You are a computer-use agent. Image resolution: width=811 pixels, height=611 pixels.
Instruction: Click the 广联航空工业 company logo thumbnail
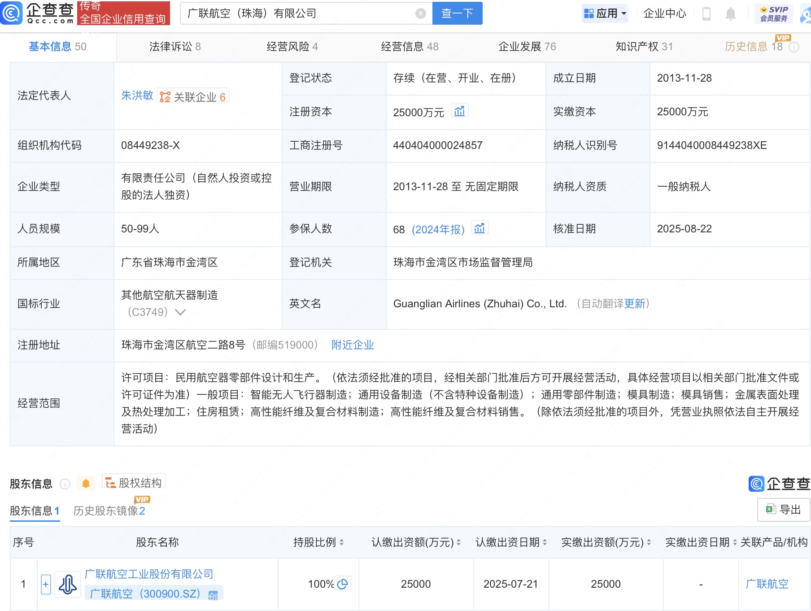(x=68, y=584)
